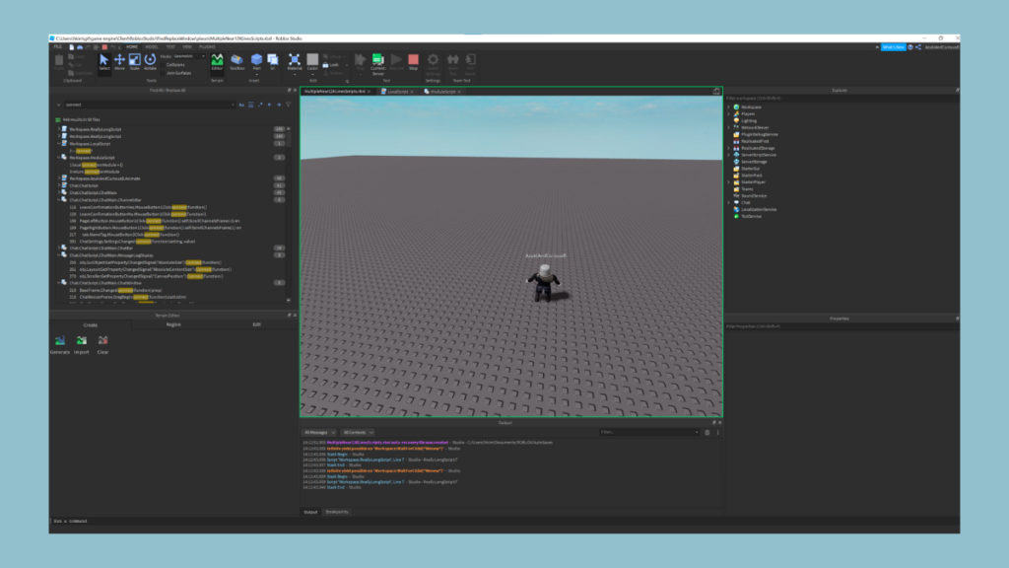
Task: Open the Mode Geometric dropdown
Action: (x=188, y=56)
